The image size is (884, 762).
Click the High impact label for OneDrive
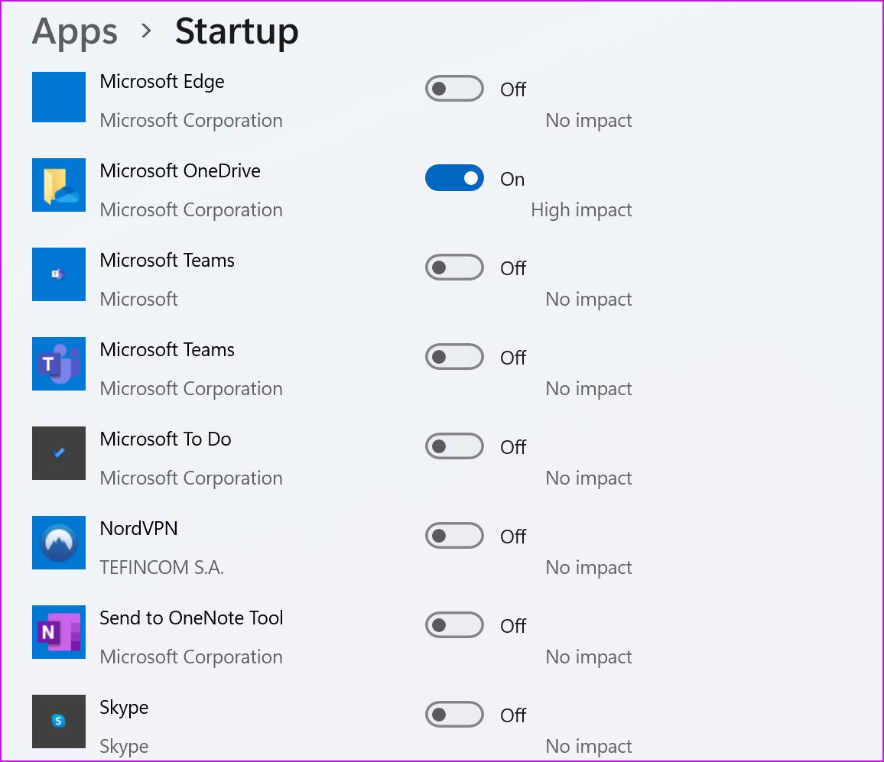[x=581, y=210]
